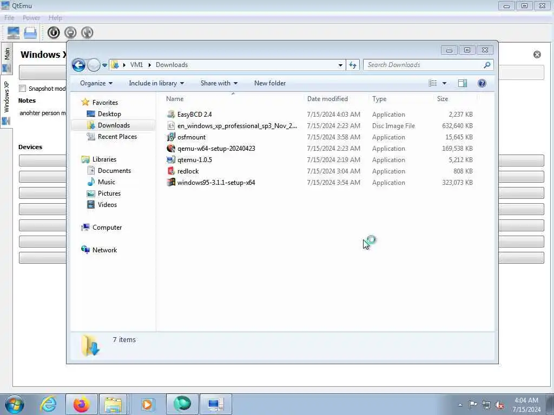Open Firefox from the taskbar
The image size is (554, 415).
coord(82,404)
